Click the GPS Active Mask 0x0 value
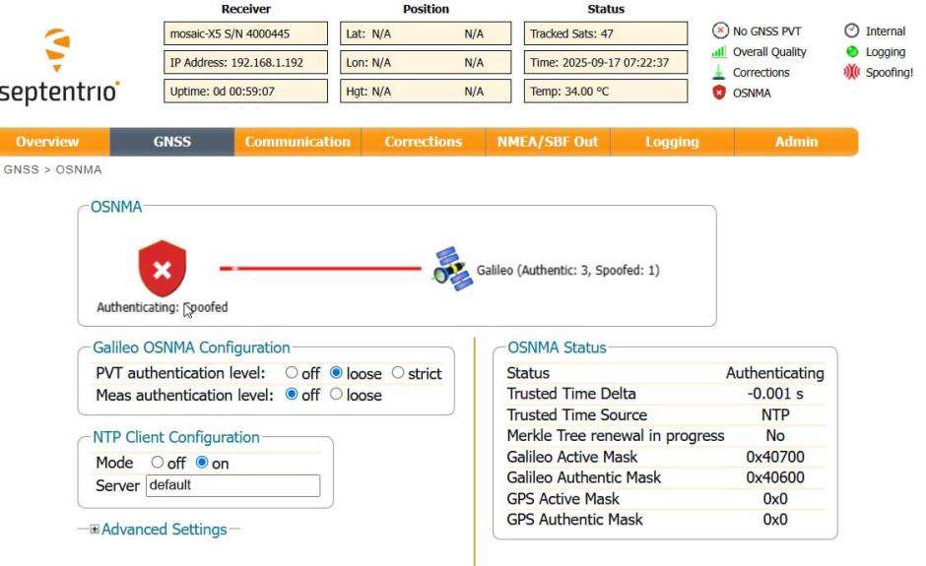Screen dimensions: 926x566 coord(775,499)
